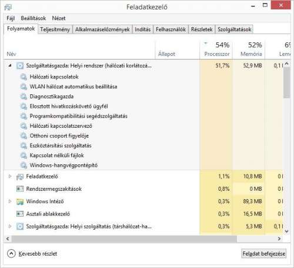Image resolution: width=294 pixels, height=268 pixels.
Task: Click the circled arrow icon next to Kevesebb részlet
Action: pyautogui.click(x=11, y=253)
